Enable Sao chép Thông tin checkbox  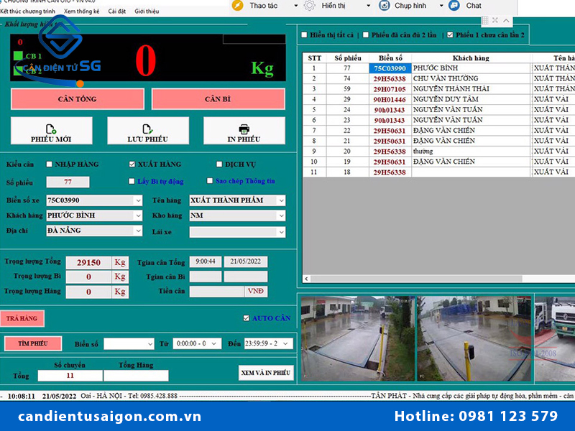(x=210, y=181)
